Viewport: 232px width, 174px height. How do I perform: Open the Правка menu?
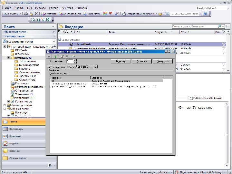point(19,8)
